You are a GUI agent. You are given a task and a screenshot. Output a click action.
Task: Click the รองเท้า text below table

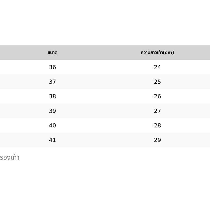coord(10,157)
